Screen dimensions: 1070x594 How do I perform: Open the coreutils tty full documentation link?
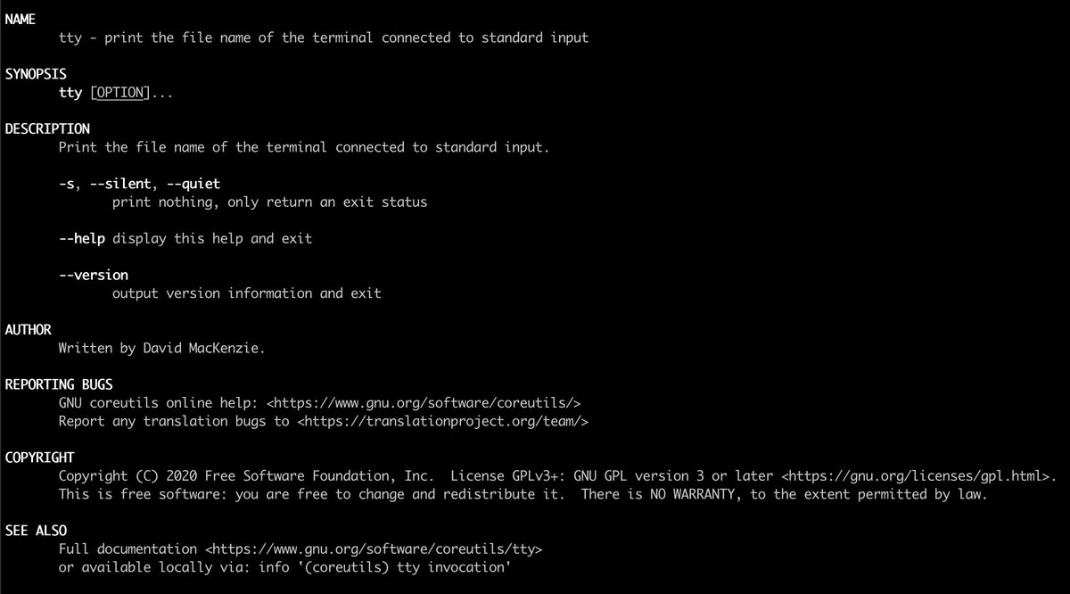(x=373, y=549)
